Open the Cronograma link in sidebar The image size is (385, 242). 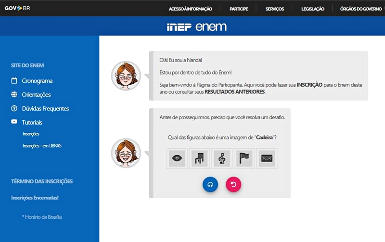click(x=37, y=81)
